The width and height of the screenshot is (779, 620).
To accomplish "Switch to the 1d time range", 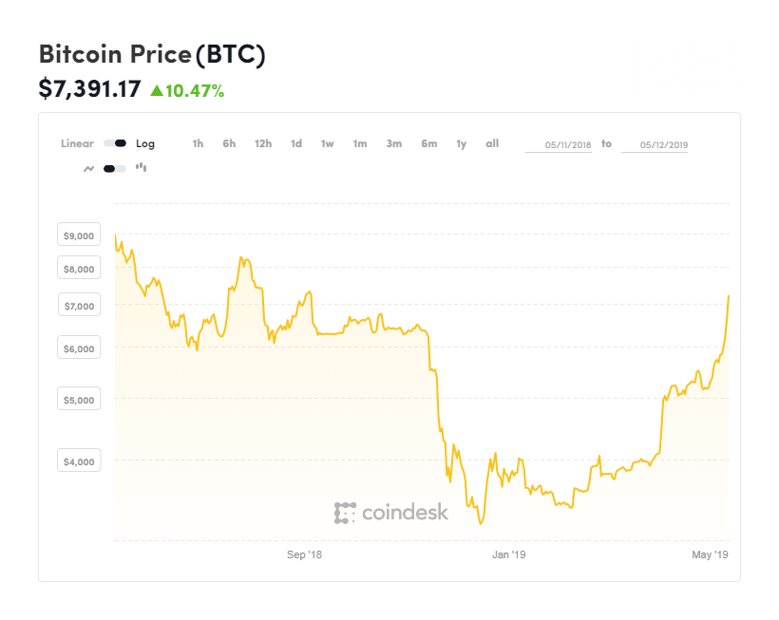I will (295, 143).
